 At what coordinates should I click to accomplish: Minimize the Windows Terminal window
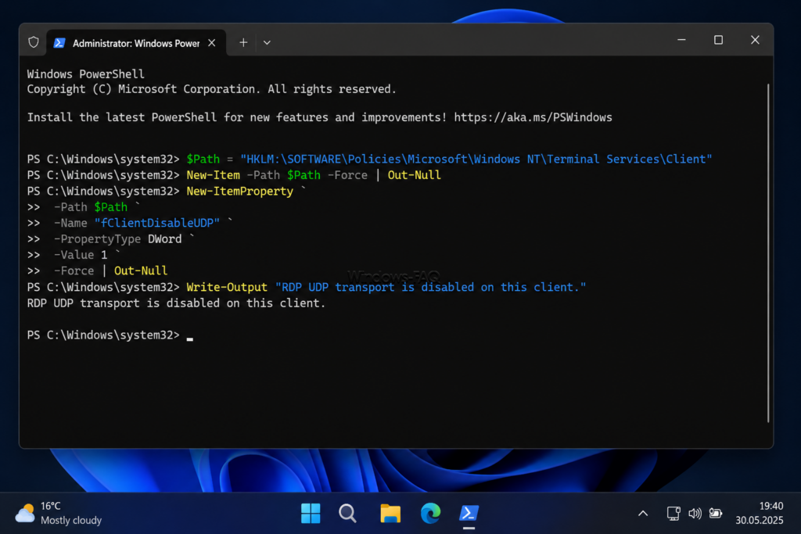(681, 40)
